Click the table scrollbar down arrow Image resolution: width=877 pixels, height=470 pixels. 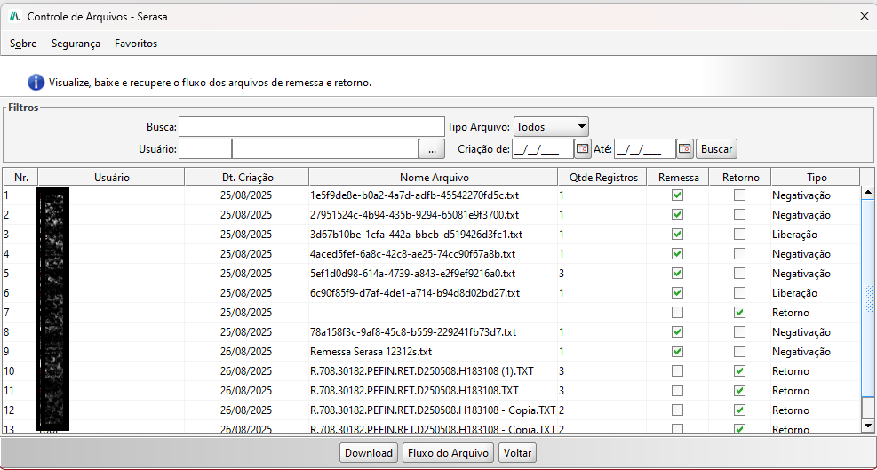tap(868, 426)
